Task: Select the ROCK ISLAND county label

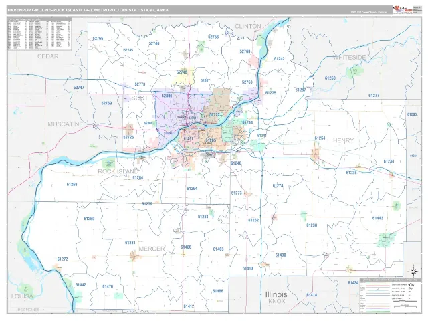Action: [118, 171]
